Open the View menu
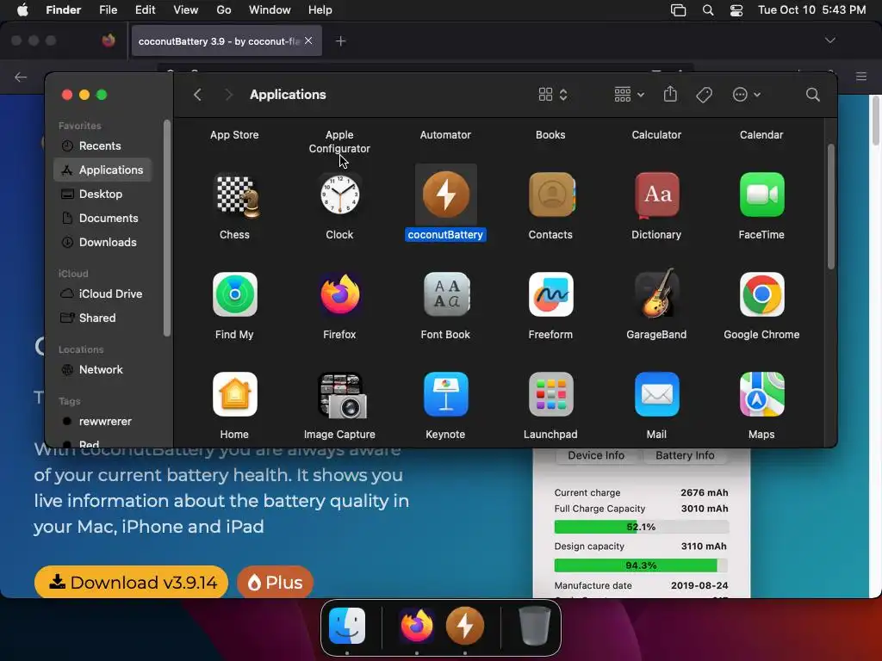The width and height of the screenshot is (882, 661). pyautogui.click(x=186, y=10)
